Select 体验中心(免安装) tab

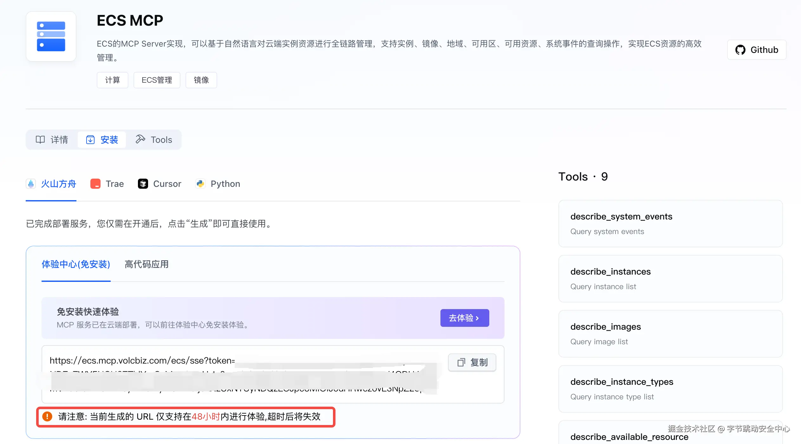[76, 264]
